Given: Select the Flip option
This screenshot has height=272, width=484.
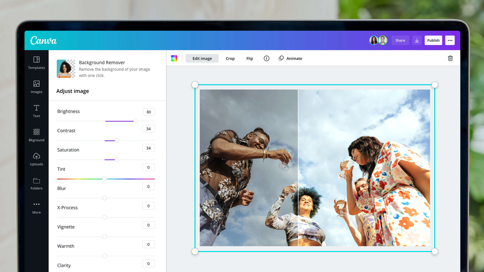Looking at the screenshot, I should pos(250,58).
